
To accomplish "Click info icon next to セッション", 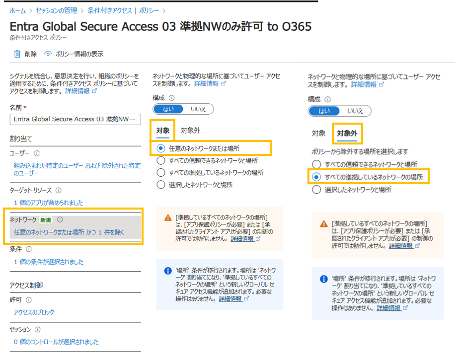I will click(37, 330).
